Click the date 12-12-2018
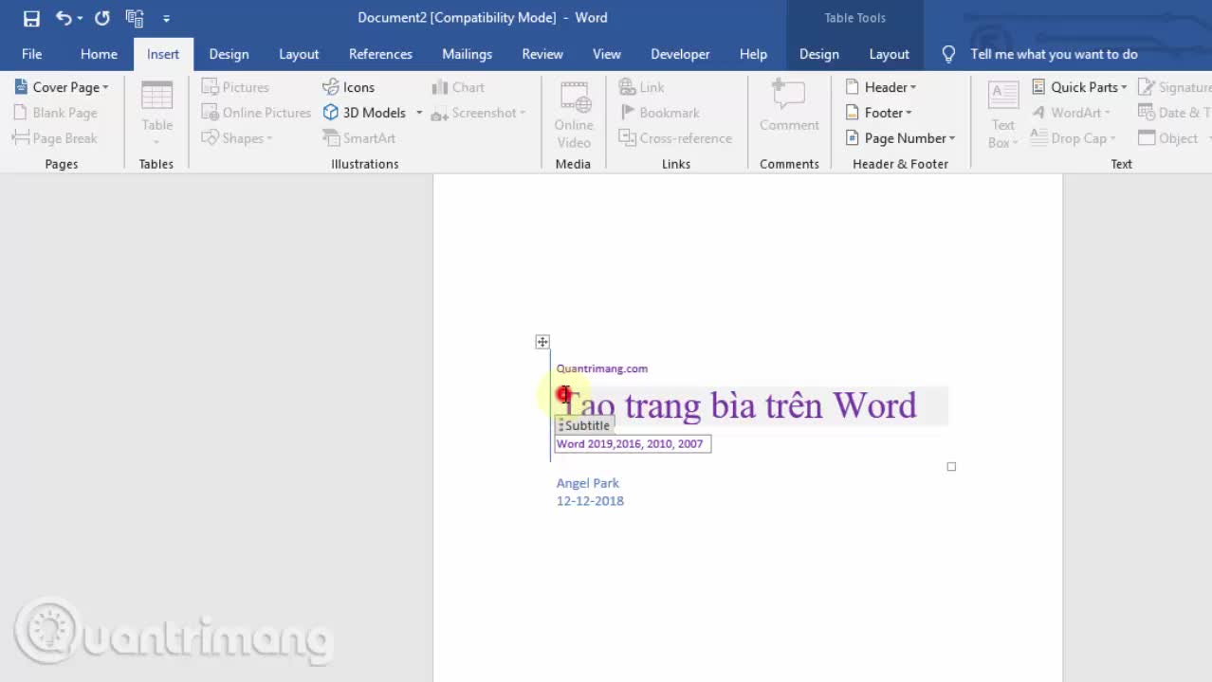This screenshot has height=682, width=1212. point(590,501)
